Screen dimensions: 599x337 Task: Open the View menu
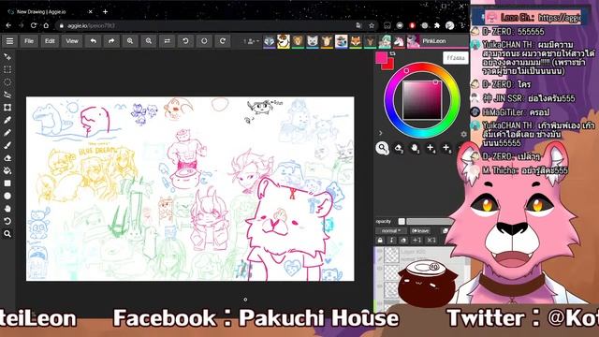72,41
